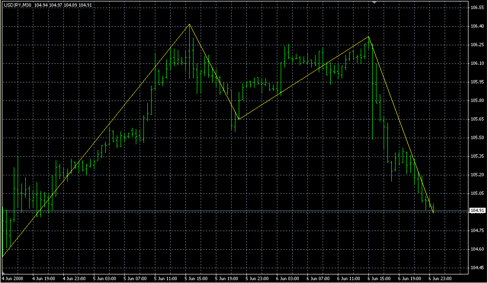Click the 6 Jun 11:00 time label

349,279
